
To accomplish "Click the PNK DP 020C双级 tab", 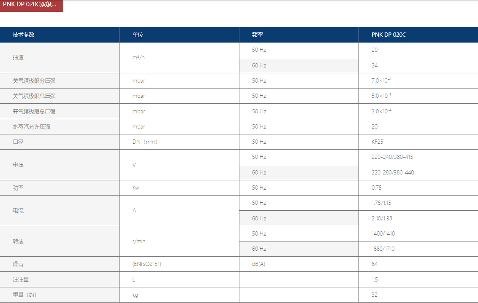I will [30, 5].
